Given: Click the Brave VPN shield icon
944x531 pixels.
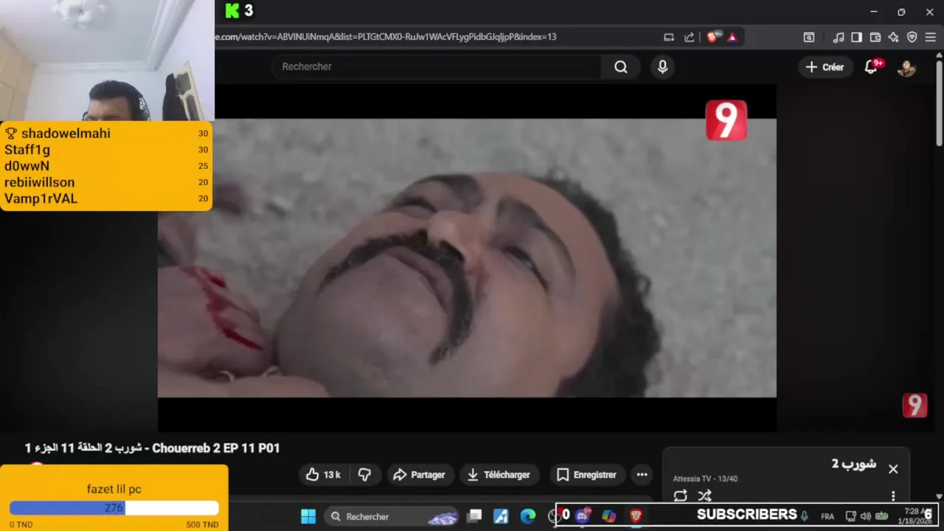Looking at the screenshot, I should [x=912, y=37].
